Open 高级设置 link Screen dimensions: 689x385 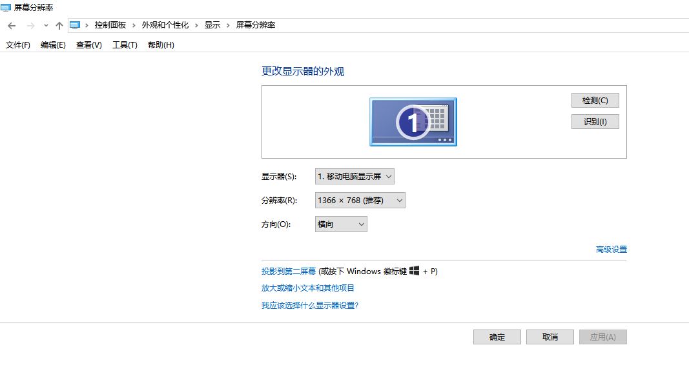tap(612, 250)
